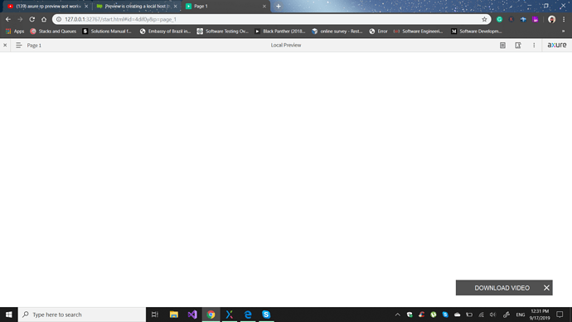572x322 pixels.
Task: Go to the browser home page
Action: tap(44, 19)
